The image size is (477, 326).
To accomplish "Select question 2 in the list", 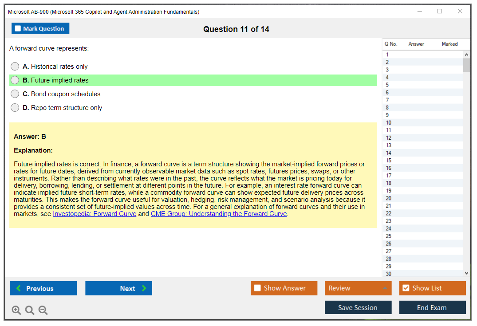I will click(423, 62).
